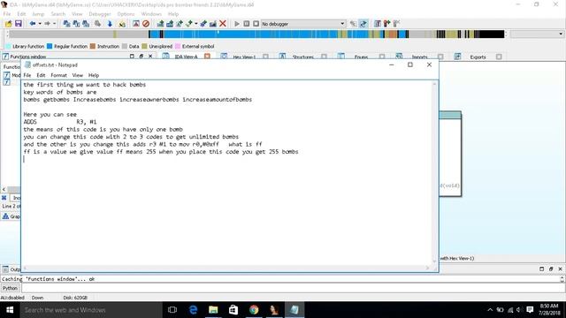Close the Exports tab
Viewport: 566px width, 318px height.
tap(499, 57)
